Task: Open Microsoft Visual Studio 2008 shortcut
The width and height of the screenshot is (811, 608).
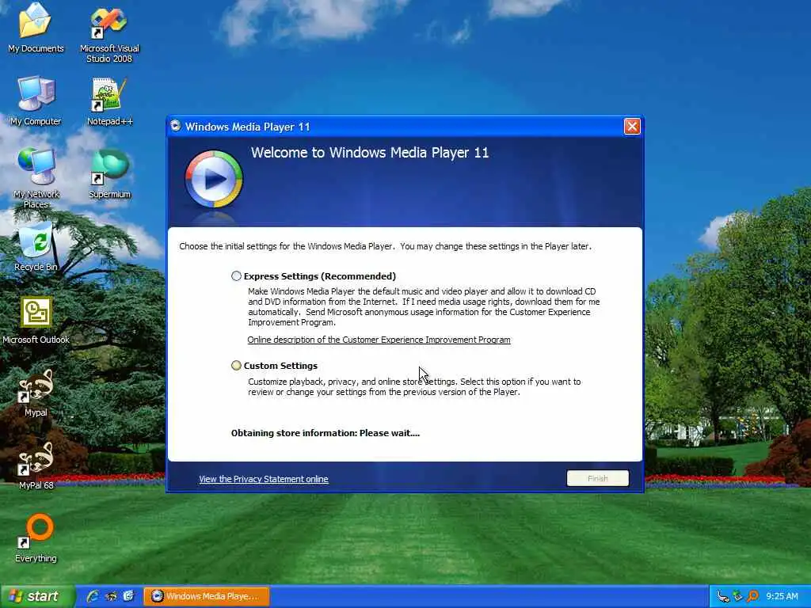Action: [x=109, y=34]
